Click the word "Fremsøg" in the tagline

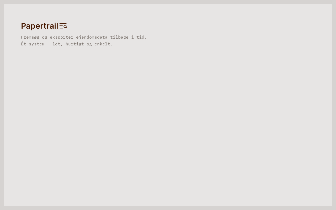(30, 37)
